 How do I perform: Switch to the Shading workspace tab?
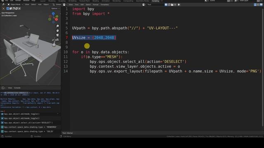[96, 1]
